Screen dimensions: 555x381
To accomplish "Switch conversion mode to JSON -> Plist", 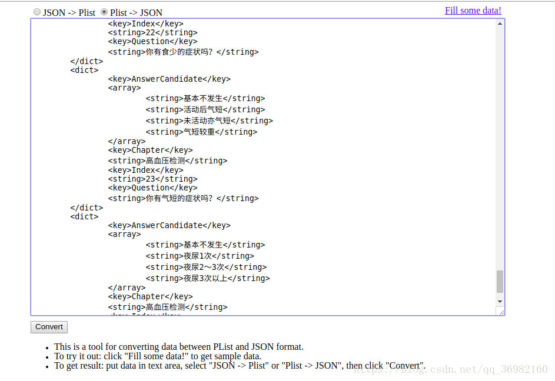I will tap(36, 12).
